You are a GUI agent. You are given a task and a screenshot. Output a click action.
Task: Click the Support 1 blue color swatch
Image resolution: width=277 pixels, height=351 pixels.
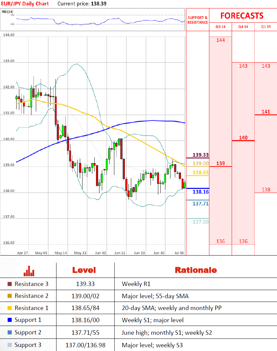coord(9,320)
